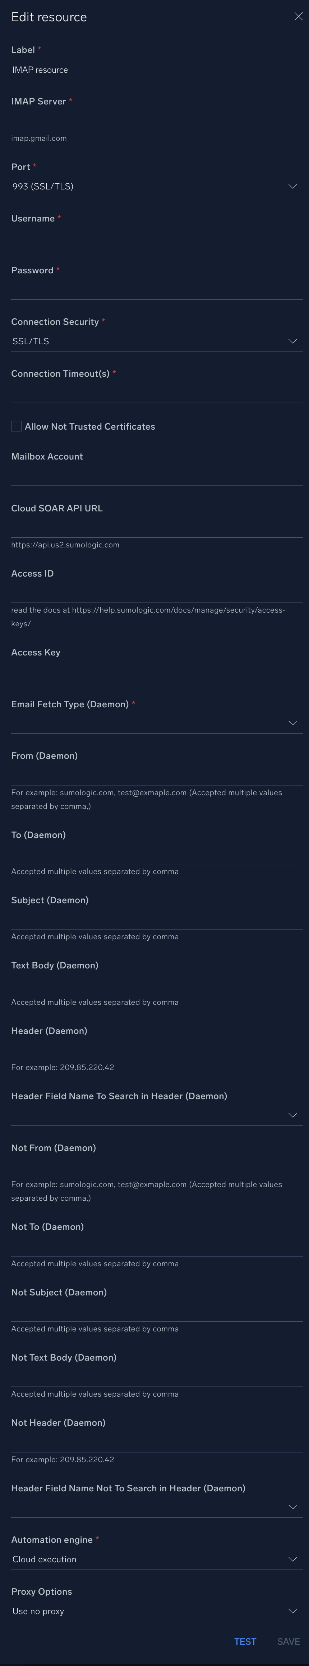This screenshot has width=309, height=1666.
Task: Click the Label input showing IMAP resource
Action: (x=155, y=69)
